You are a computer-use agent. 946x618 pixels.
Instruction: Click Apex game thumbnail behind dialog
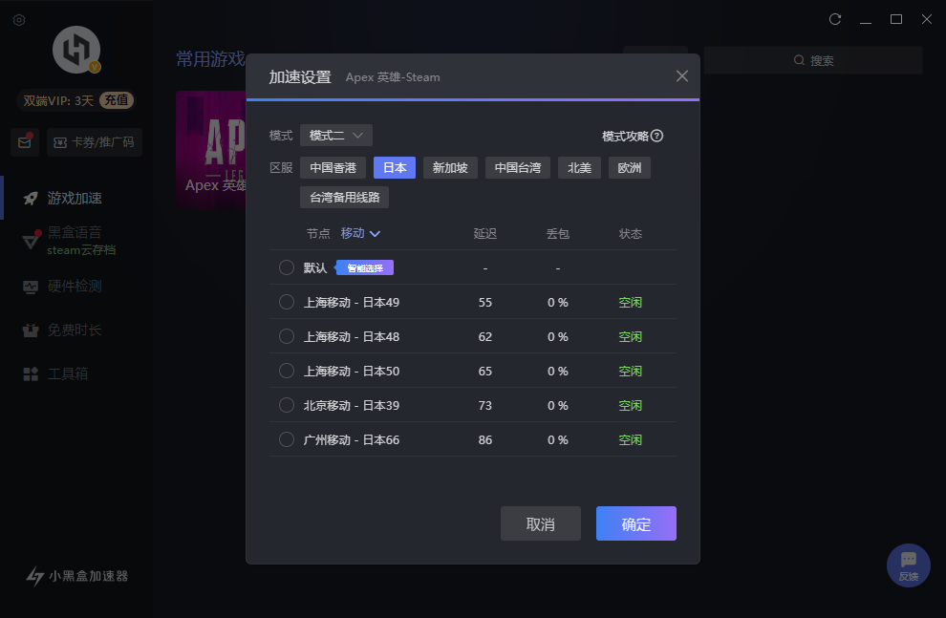tap(210, 150)
